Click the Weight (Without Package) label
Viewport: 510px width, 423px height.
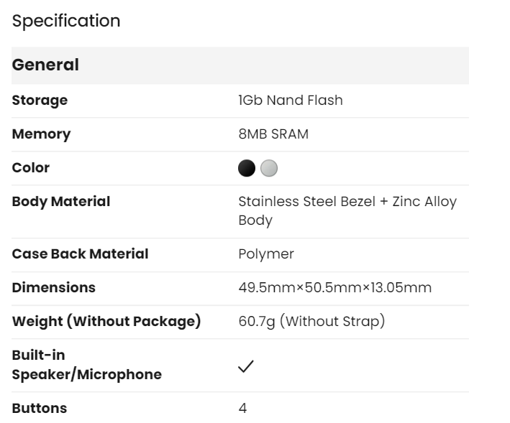point(106,322)
